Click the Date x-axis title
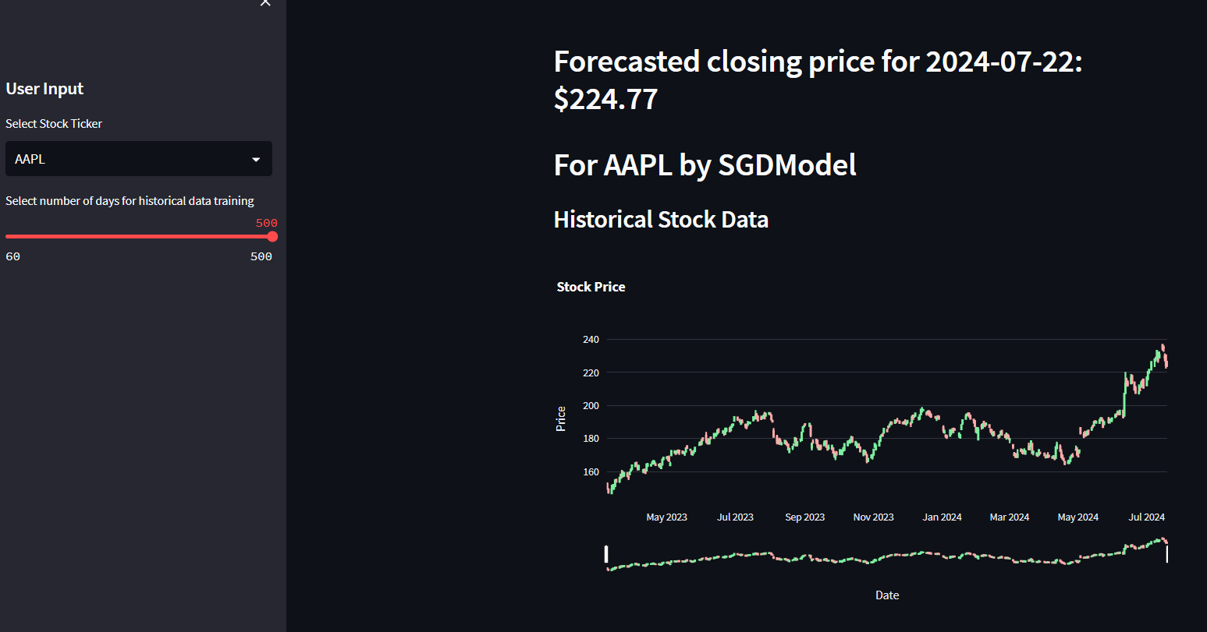Image resolution: width=1207 pixels, height=632 pixels. click(x=887, y=595)
